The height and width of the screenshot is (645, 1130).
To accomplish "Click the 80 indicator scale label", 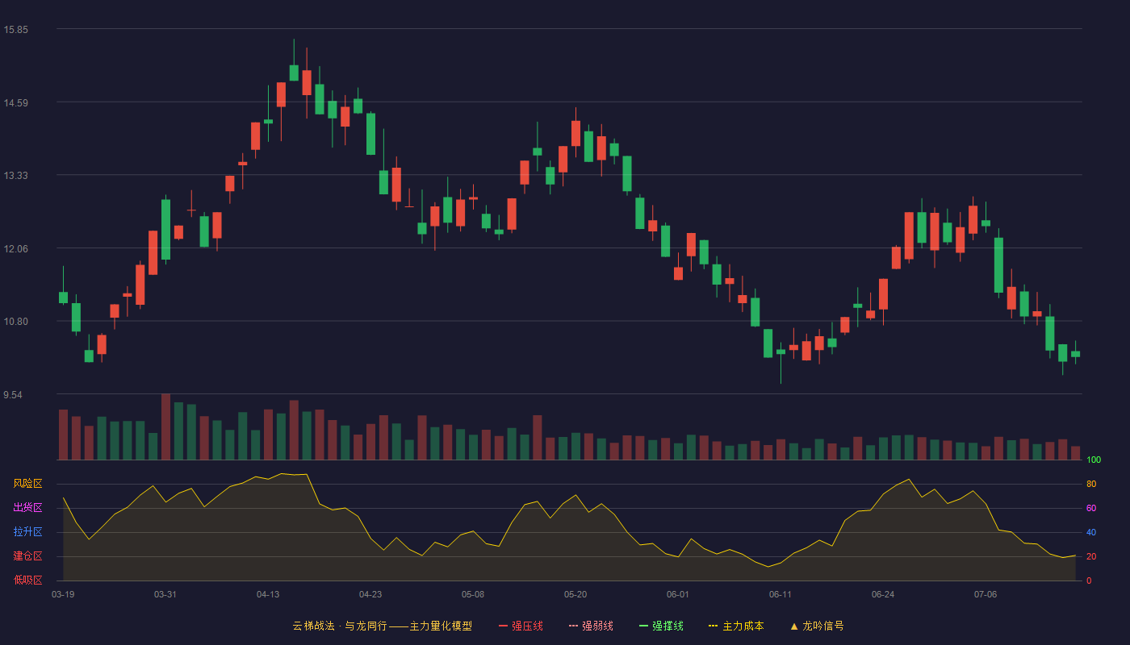I will 1091,484.
